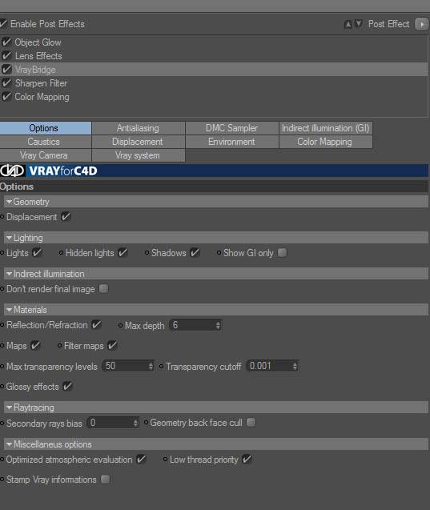
Task: Collapse the Raytracing section
Action: (9, 408)
